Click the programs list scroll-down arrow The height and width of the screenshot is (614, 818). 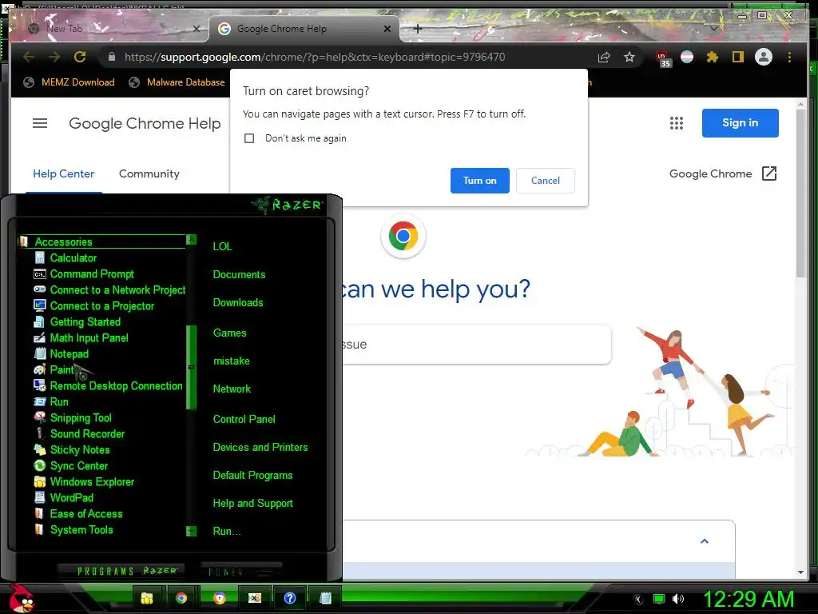pyautogui.click(x=191, y=531)
